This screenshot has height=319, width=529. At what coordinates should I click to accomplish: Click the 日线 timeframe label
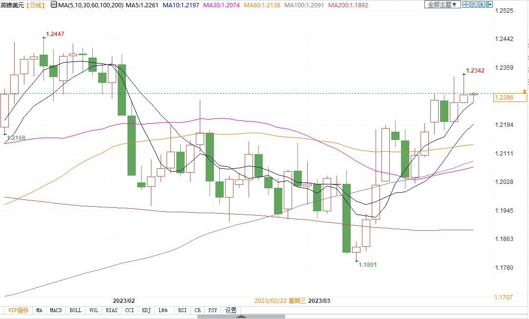[36, 5]
